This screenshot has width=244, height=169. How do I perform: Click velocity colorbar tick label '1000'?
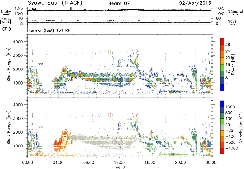coord(230,107)
